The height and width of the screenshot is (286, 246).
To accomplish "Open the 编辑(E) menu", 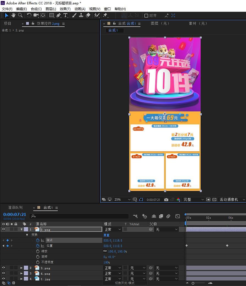I will pyautogui.click(x=21, y=9).
